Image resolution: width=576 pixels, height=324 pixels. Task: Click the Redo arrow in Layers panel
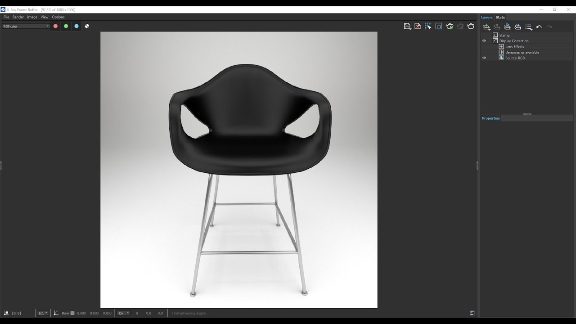[549, 27]
